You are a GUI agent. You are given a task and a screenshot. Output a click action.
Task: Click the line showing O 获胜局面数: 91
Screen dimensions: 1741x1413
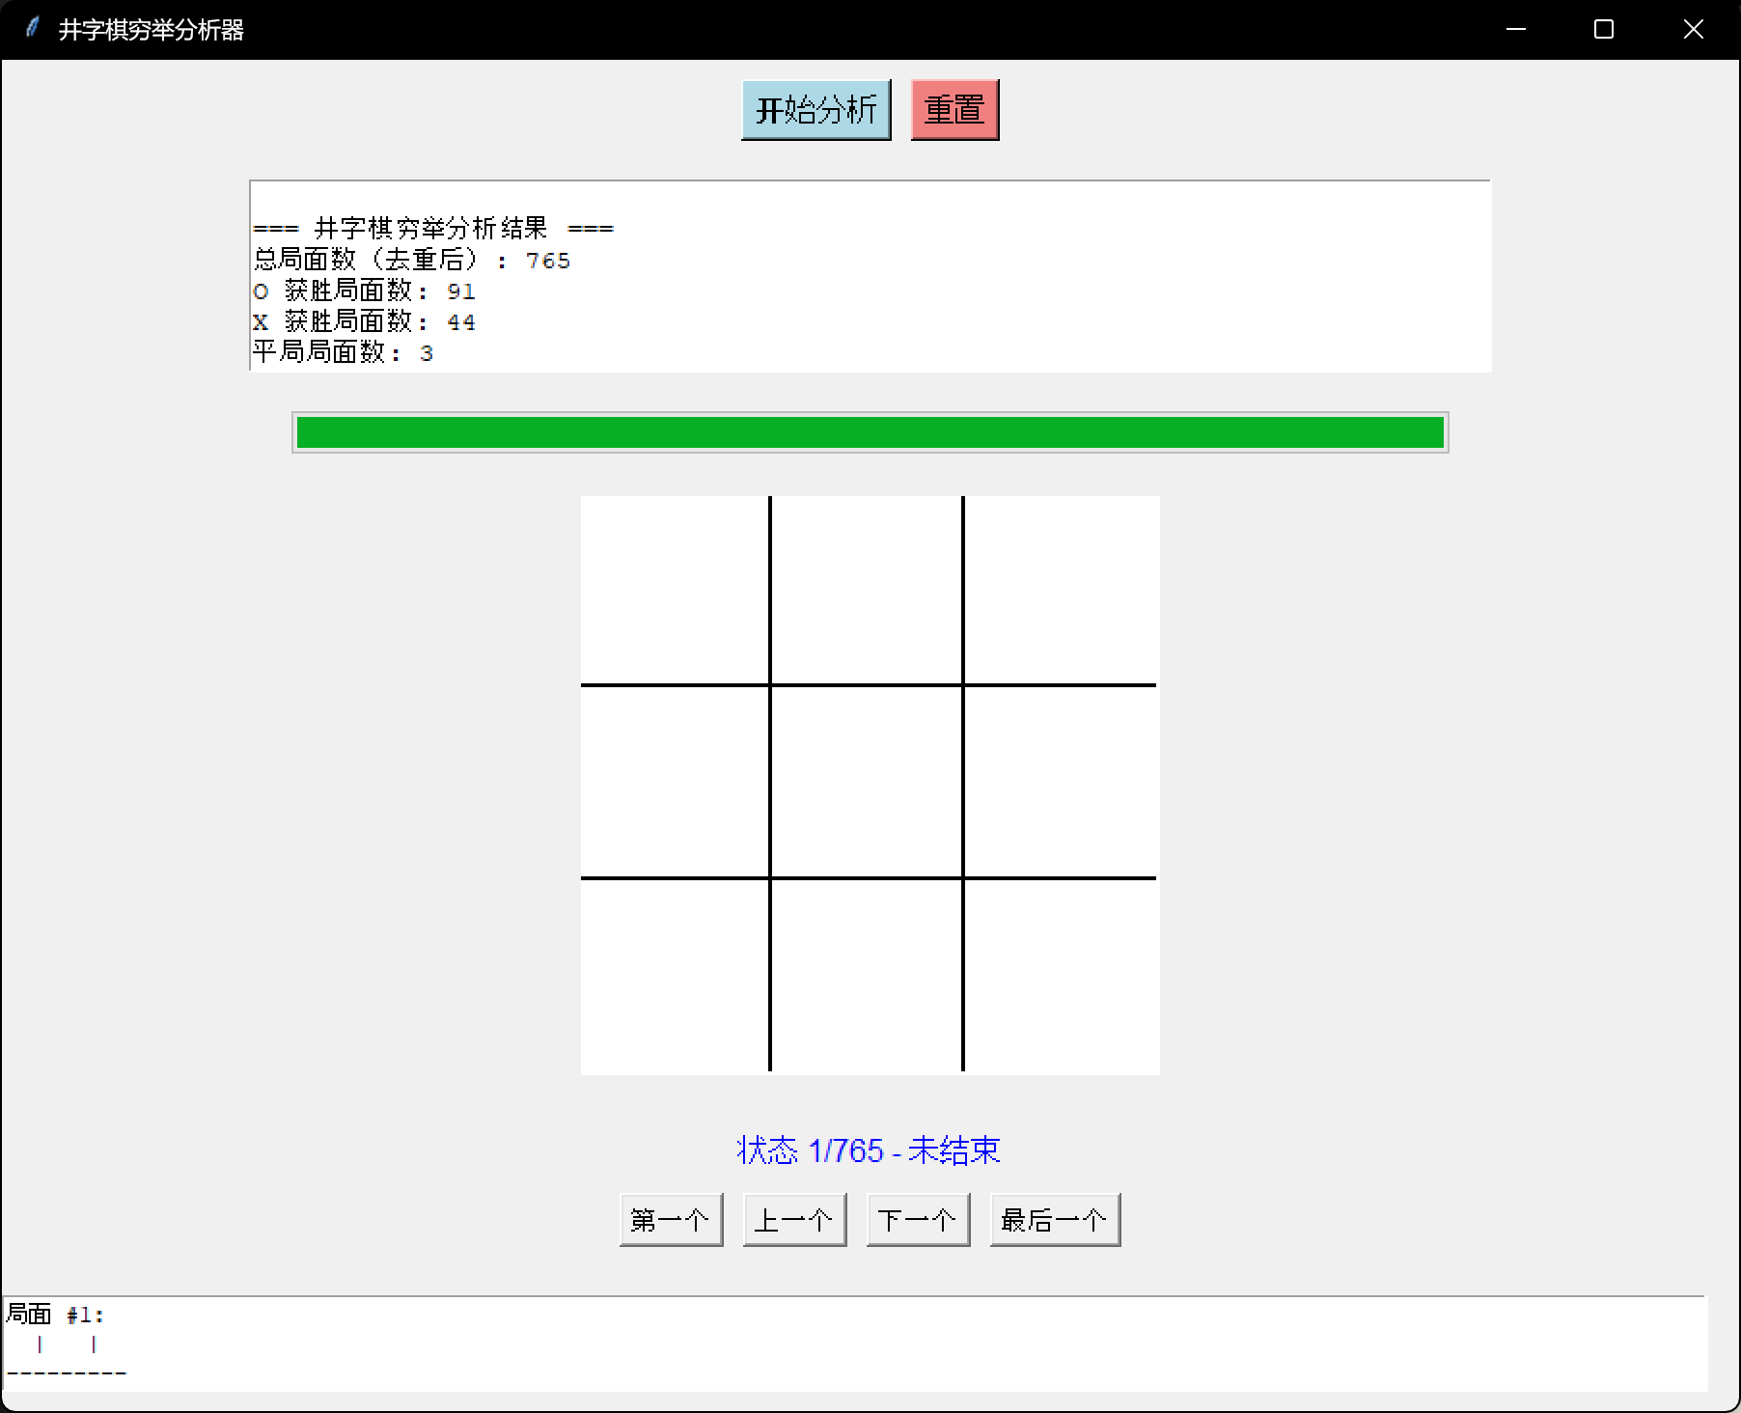pyautogui.click(x=364, y=291)
